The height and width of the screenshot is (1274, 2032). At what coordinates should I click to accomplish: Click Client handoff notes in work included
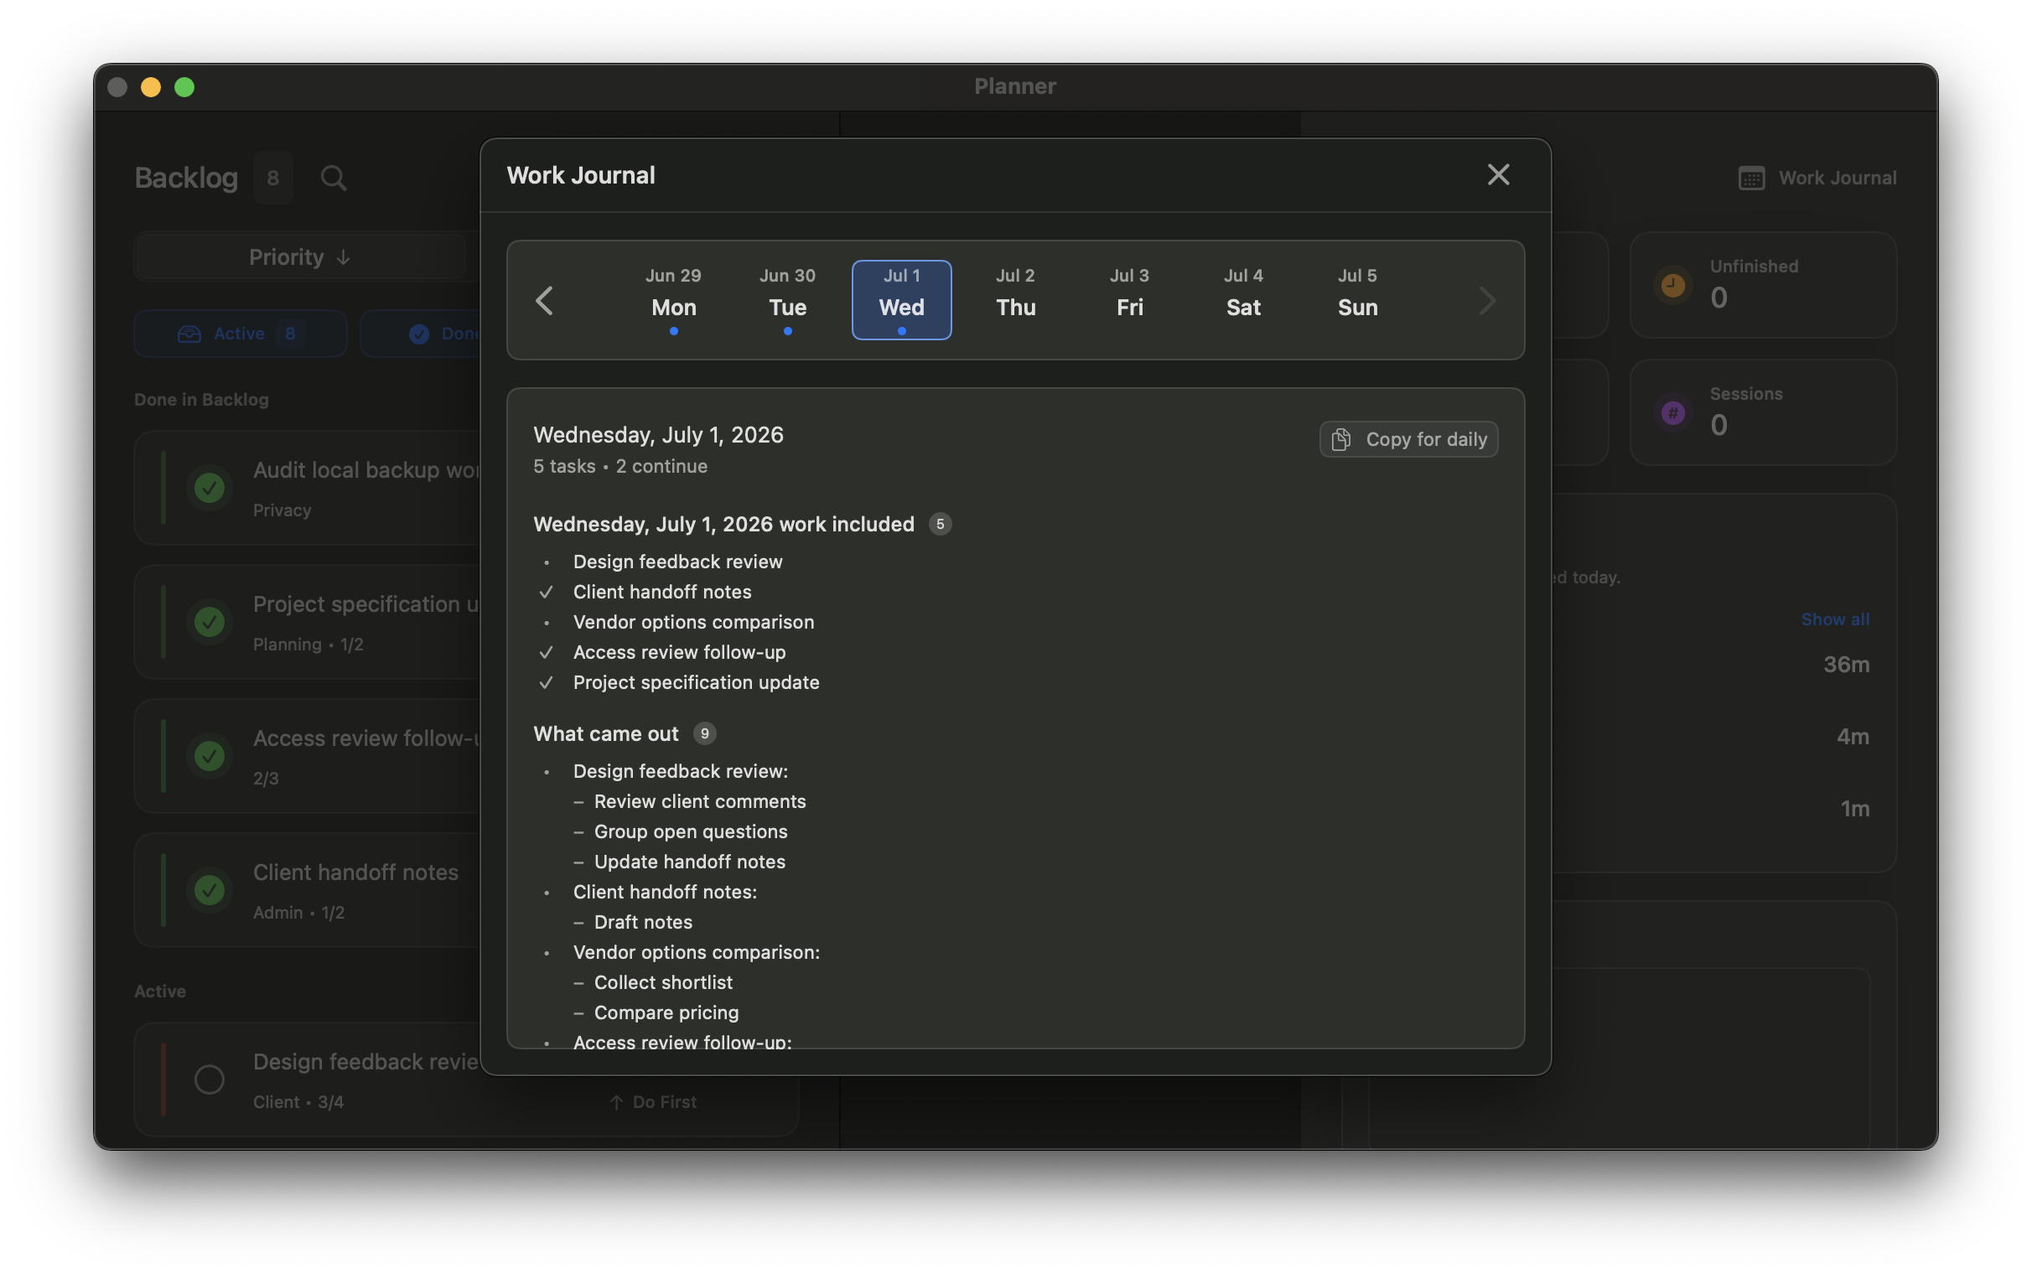point(662,592)
